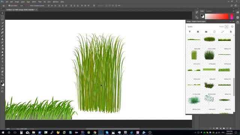Select the Horizontal Type tool

[x=2, y=62]
